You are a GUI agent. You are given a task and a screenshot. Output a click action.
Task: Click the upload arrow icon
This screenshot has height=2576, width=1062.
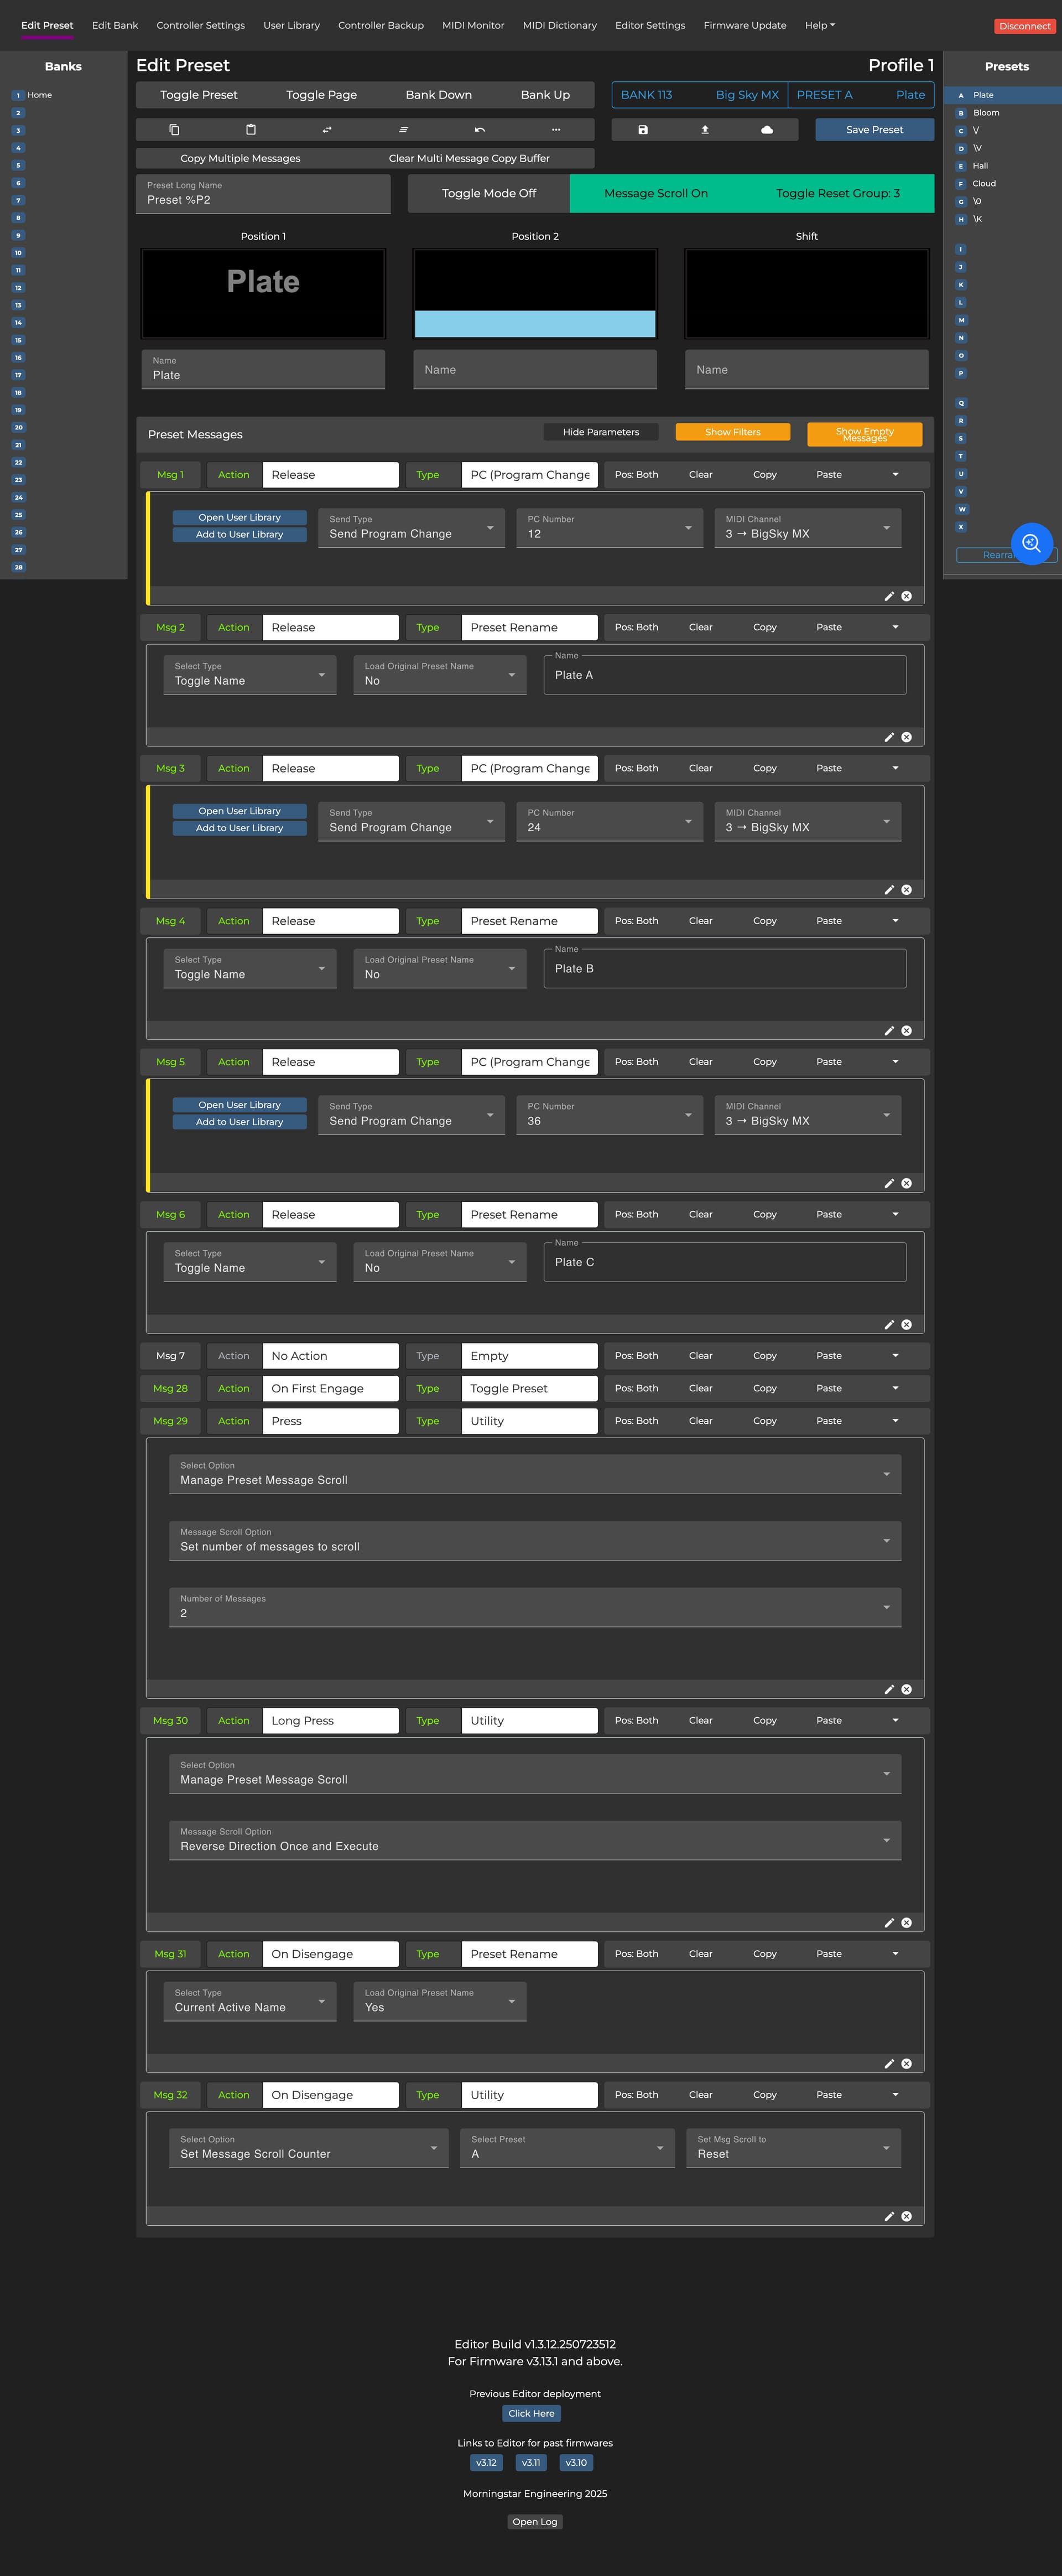[x=705, y=130]
